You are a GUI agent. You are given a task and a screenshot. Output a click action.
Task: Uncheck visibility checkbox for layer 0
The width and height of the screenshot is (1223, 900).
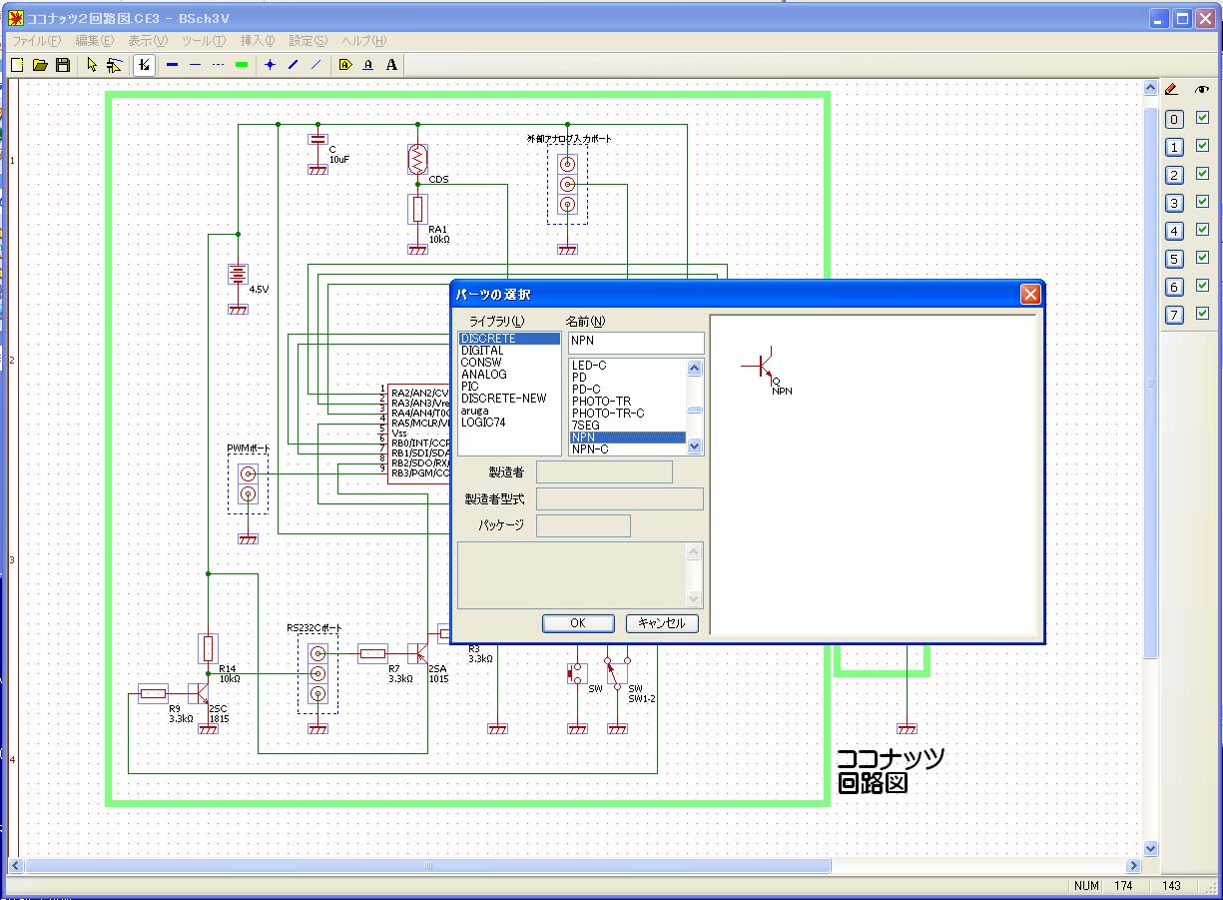tap(1202, 118)
